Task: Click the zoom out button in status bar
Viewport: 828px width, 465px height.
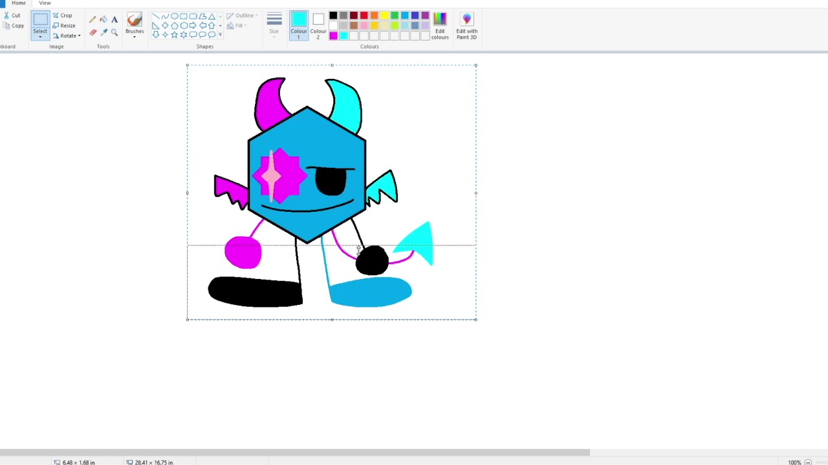Action: (x=808, y=462)
